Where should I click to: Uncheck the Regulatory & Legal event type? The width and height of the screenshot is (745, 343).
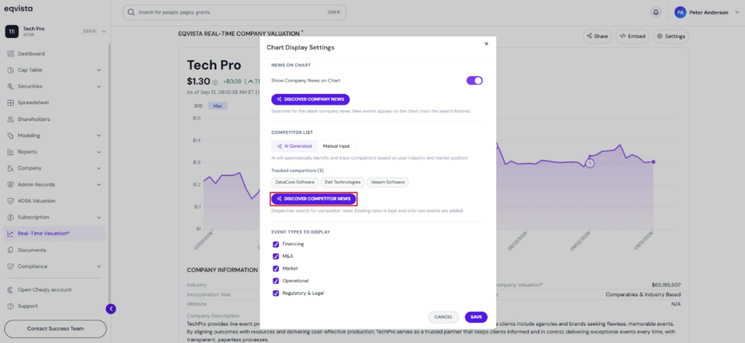(x=276, y=293)
